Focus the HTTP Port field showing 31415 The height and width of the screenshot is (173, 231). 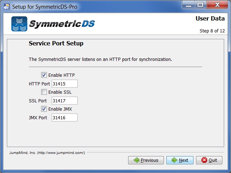65,84
